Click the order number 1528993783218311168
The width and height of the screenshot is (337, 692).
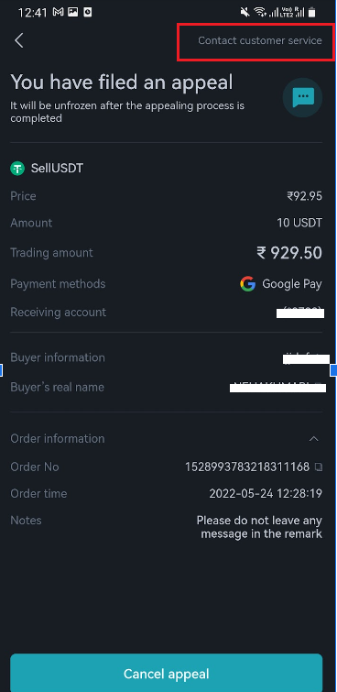point(247,467)
